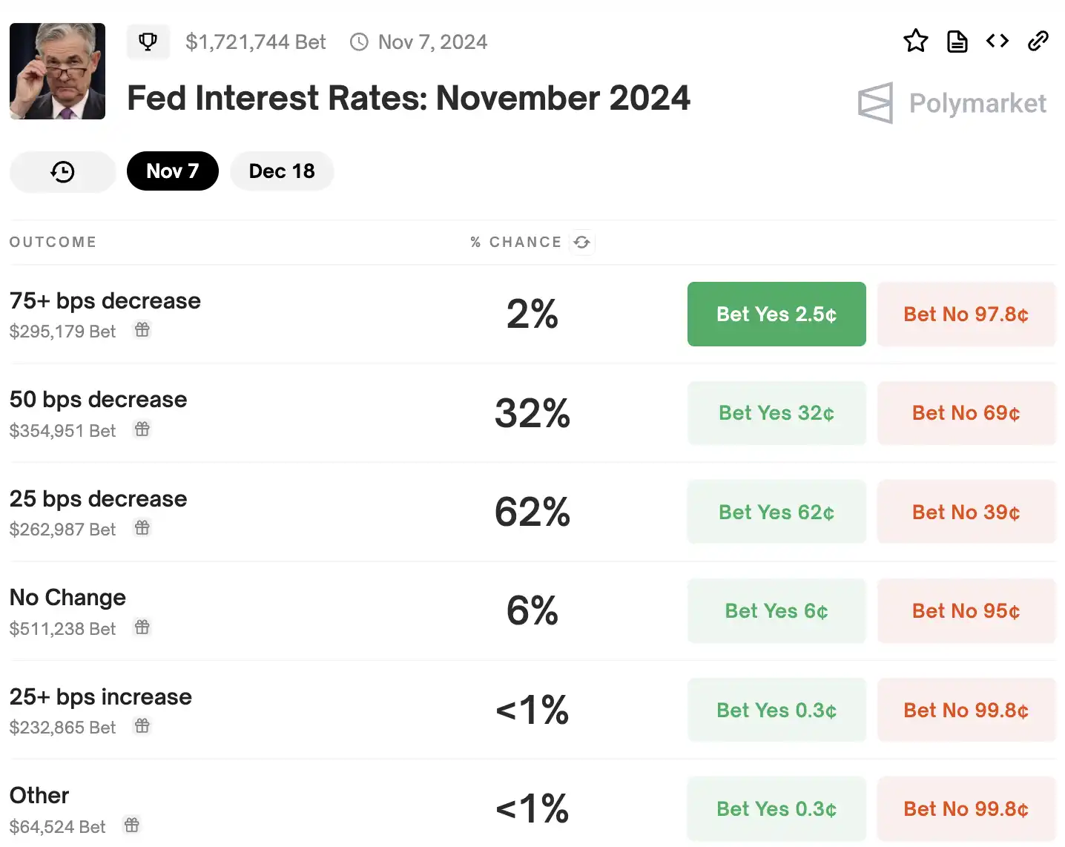Click gift icon under 75+ bps decrease
The height and width of the screenshot is (847, 1065).
pyautogui.click(x=142, y=330)
